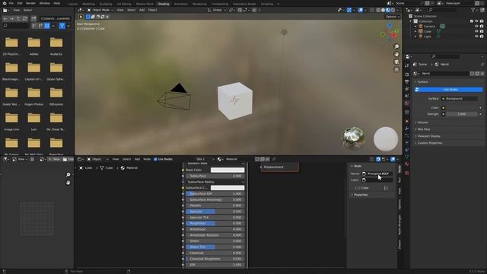Expand the Light item in outliner
Screen dimensions: 487x274
[415, 37]
